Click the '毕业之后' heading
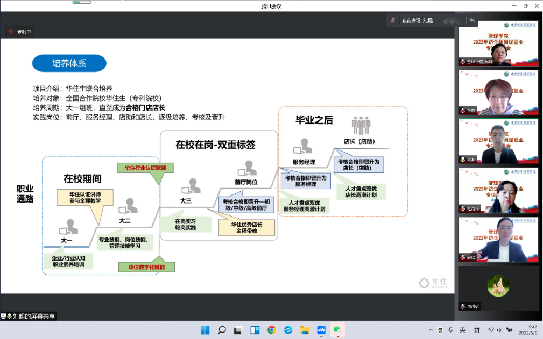The width and height of the screenshot is (543, 339). pyautogui.click(x=314, y=120)
